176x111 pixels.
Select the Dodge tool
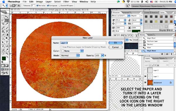pyautogui.click(x=7, y=38)
